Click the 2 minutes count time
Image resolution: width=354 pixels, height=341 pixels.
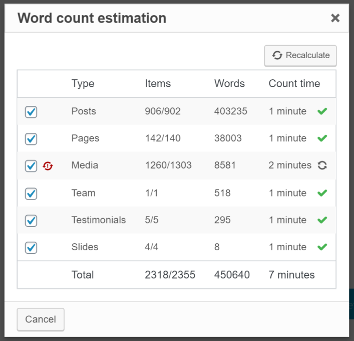click(290, 165)
